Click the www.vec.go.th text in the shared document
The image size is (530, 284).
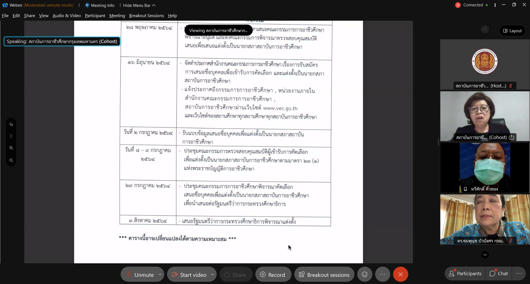(280, 108)
